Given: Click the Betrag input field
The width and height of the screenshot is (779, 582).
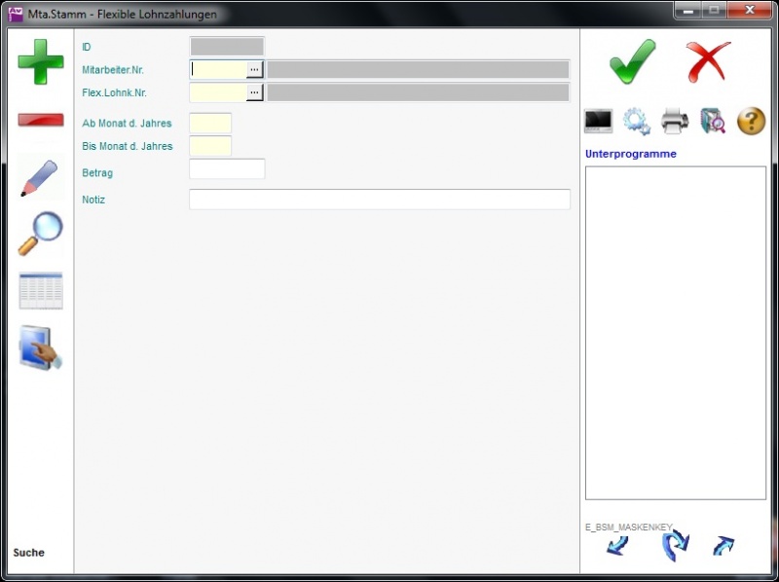Looking at the screenshot, I should point(227,169).
